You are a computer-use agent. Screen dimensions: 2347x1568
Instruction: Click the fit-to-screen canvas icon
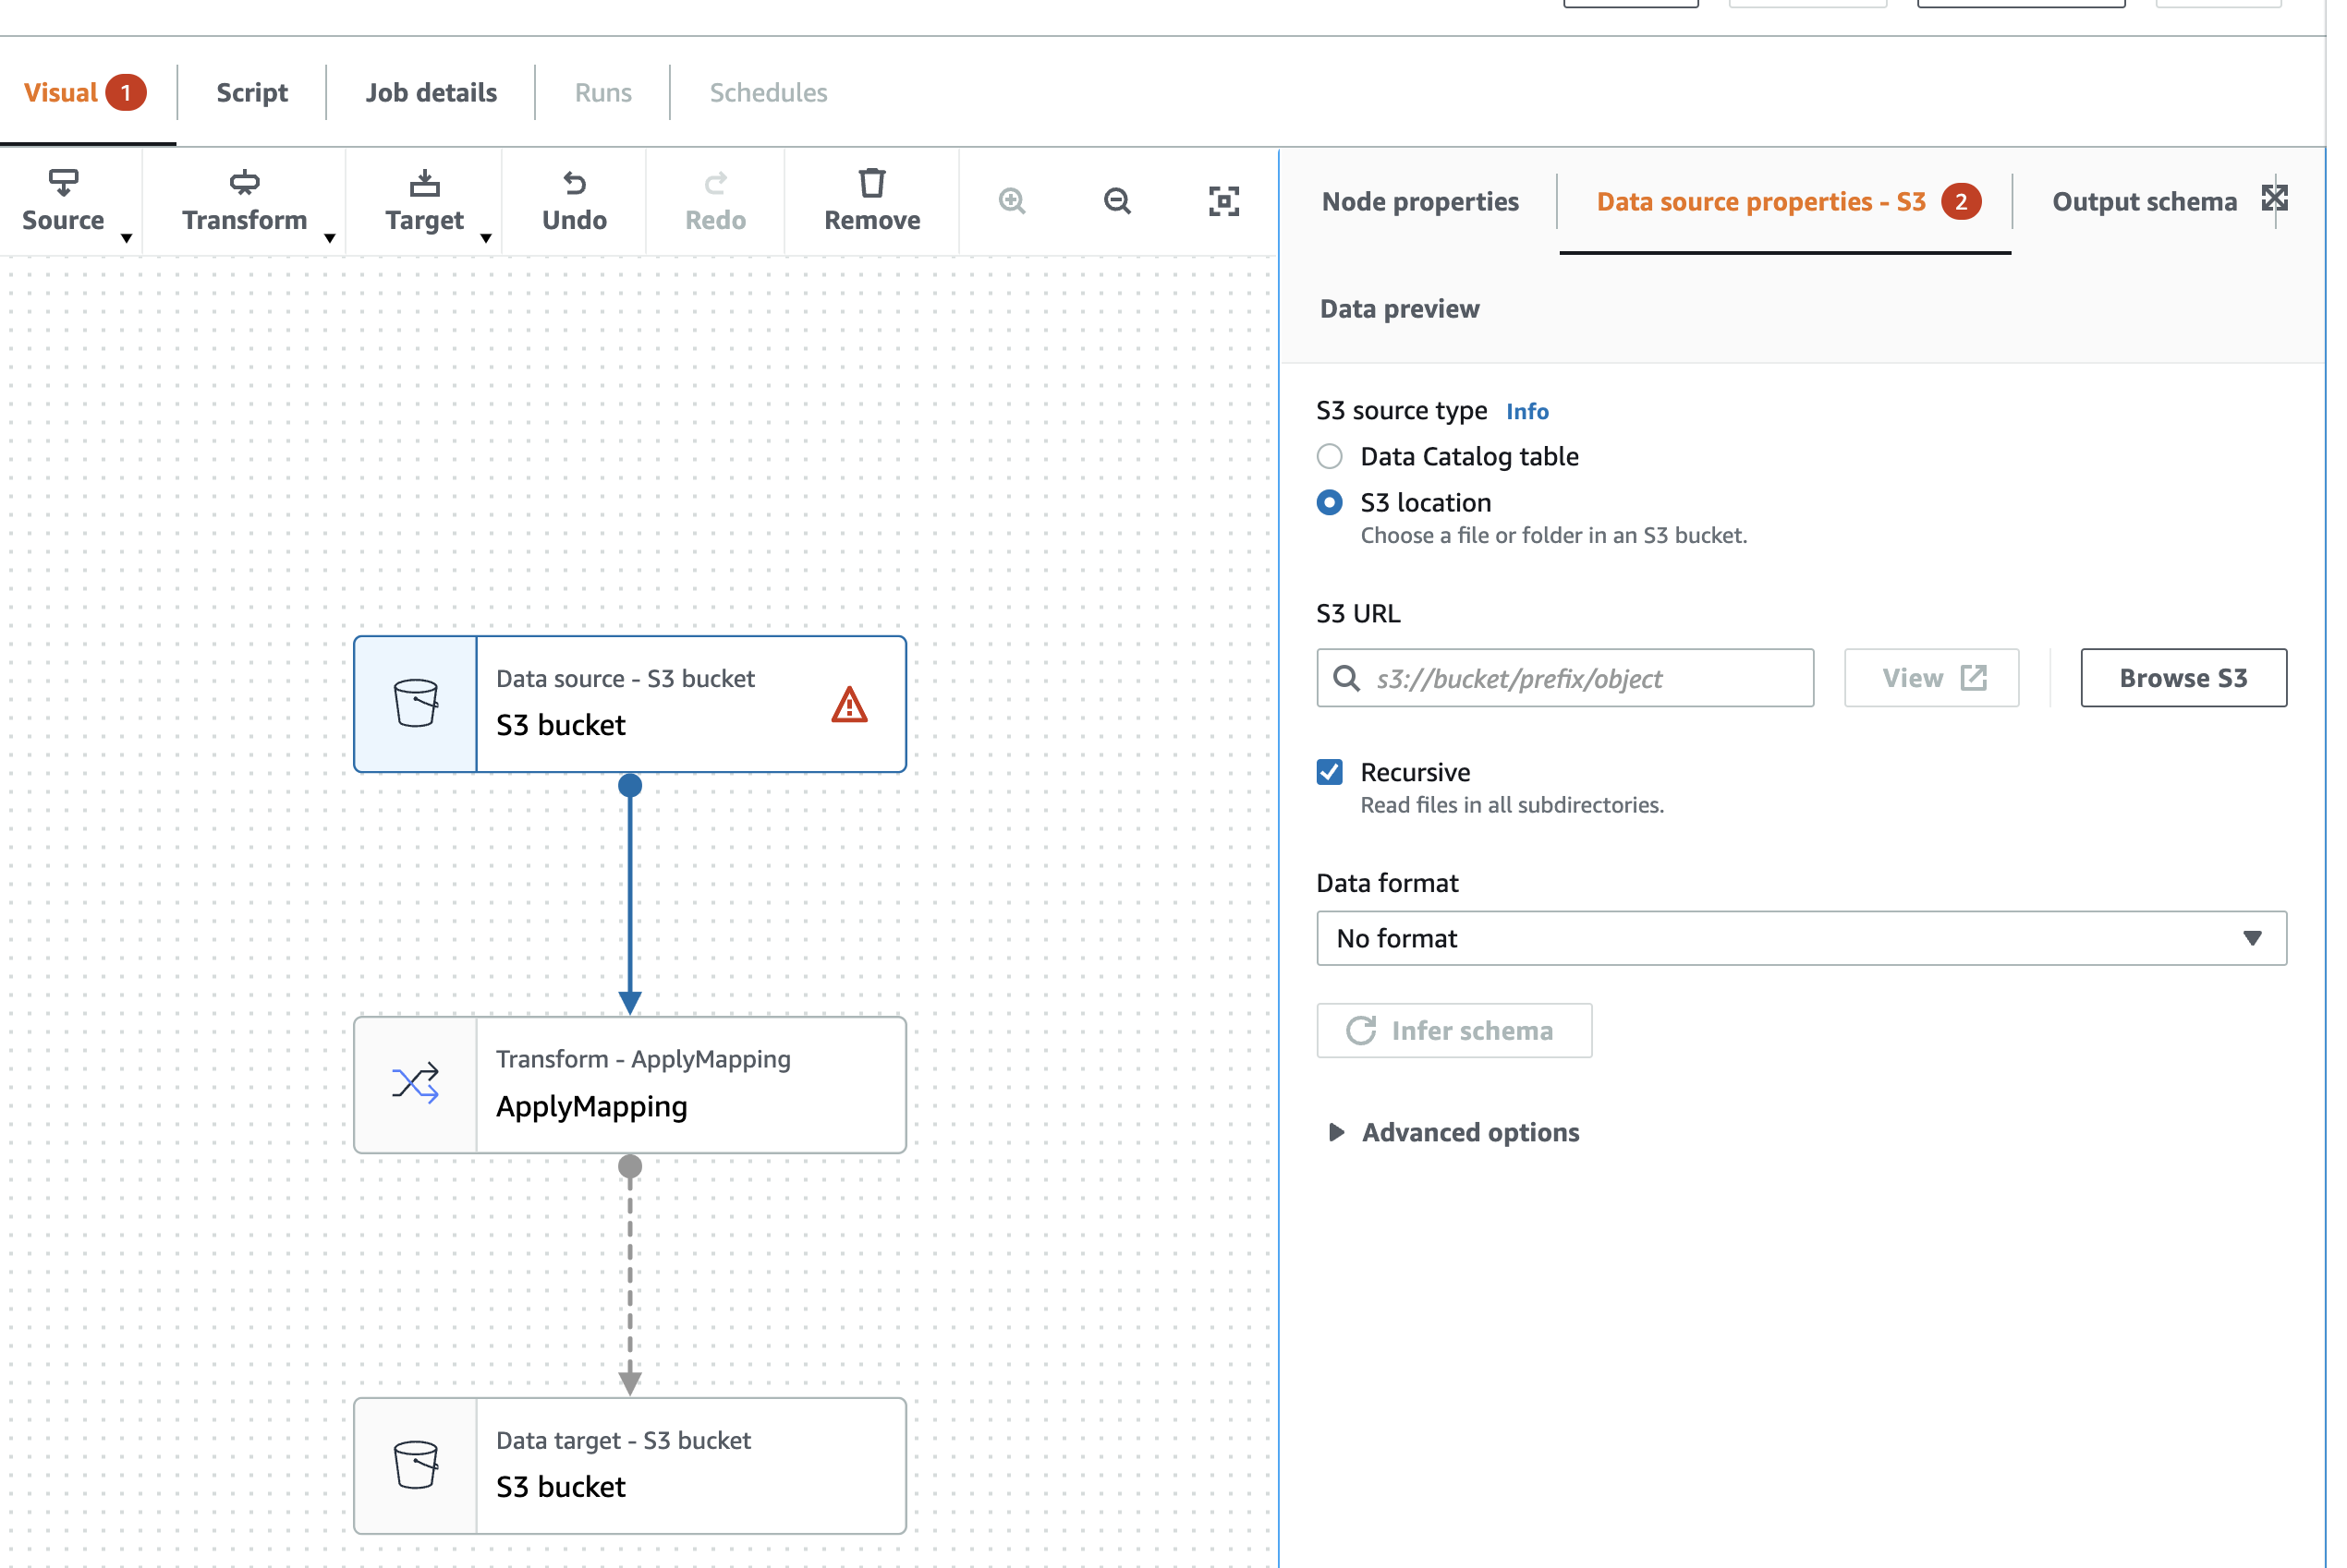[1224, 201]
